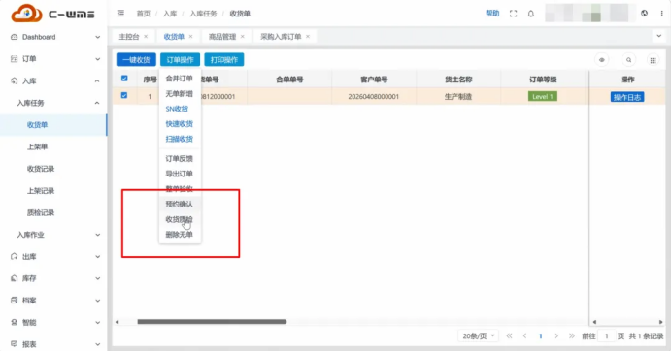Collapse the 入库 sidebar section chevron

(x=97, y=80)
